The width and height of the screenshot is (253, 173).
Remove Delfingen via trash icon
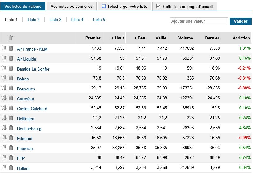coord(11,118)
